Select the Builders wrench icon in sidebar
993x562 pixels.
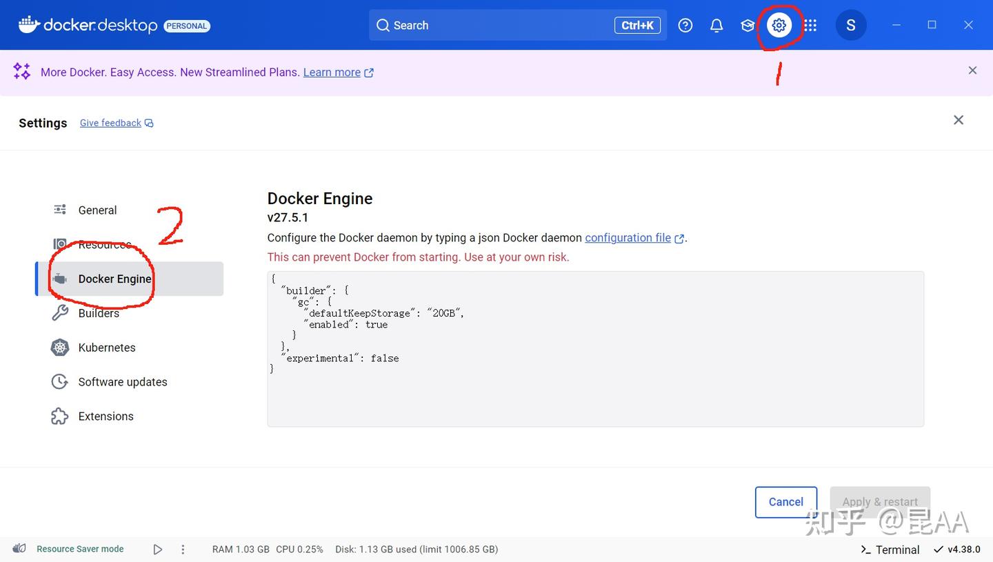[x=60, y=313]
